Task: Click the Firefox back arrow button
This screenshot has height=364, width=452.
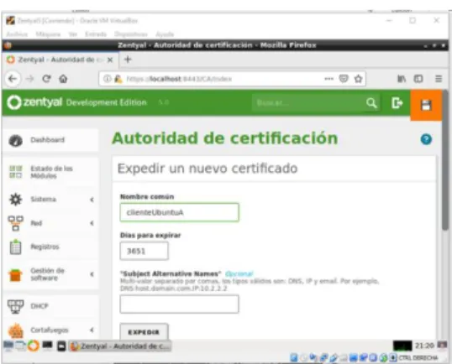Action: click(13, 79)
